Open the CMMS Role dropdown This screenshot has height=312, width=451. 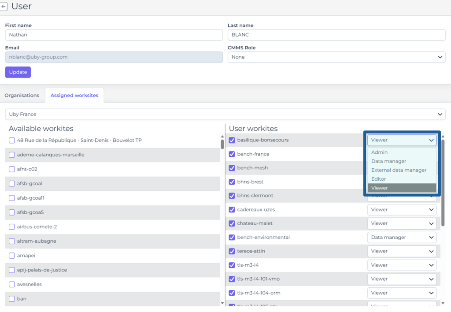pyautogui.click(x=336, y=57)
